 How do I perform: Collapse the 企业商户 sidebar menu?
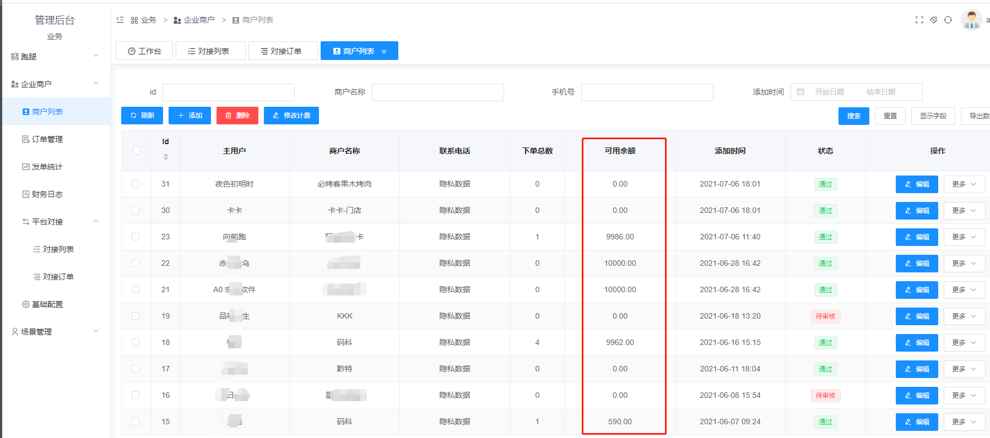click(55, 84)
